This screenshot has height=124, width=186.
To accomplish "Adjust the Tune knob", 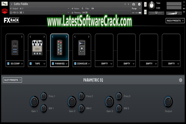I will click(x=152, y=5).
